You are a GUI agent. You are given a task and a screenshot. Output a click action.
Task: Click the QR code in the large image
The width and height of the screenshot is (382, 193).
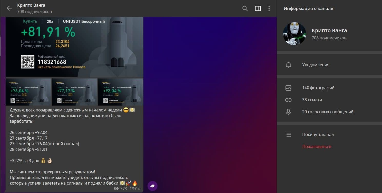point(27,62)
